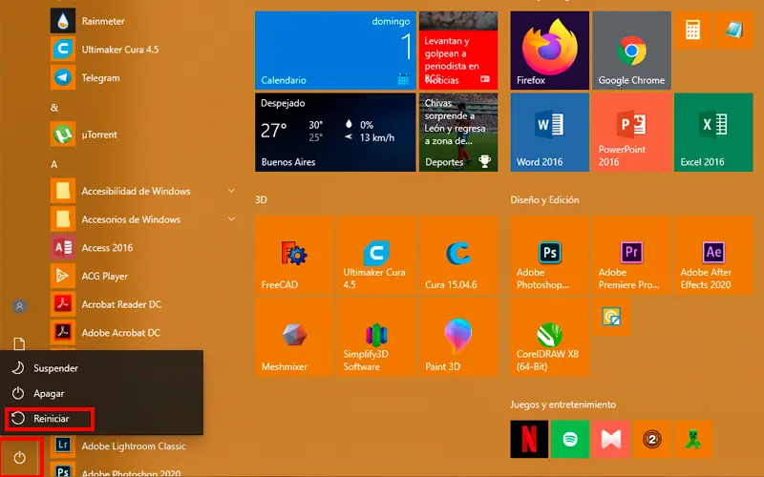Open the Paint 3D tile

click(458, 337)
